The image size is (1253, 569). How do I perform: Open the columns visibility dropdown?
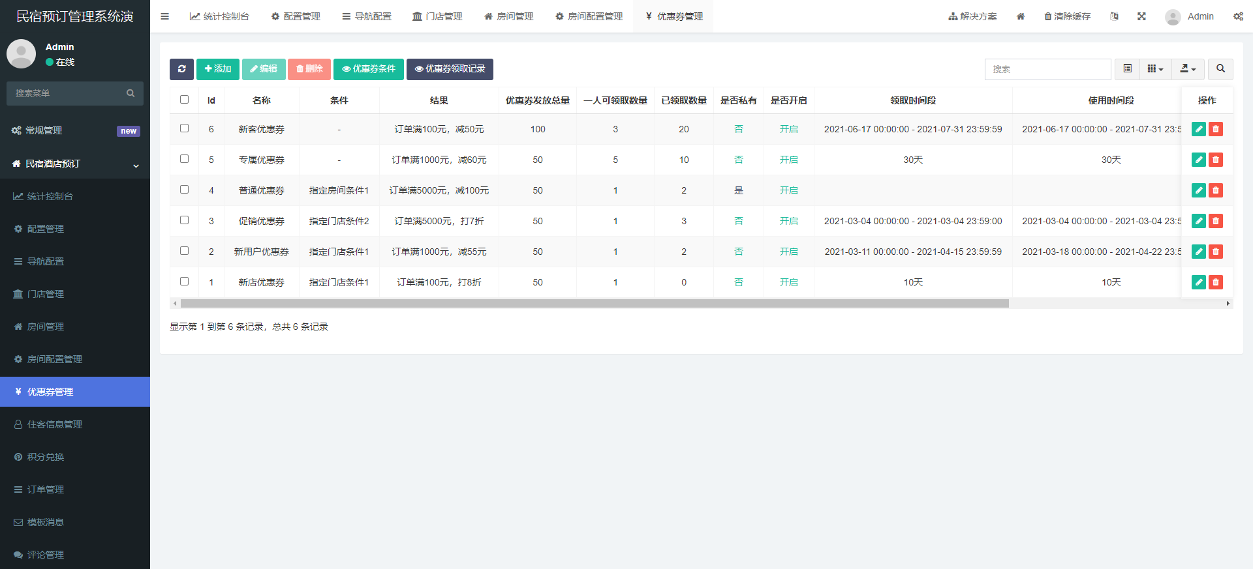pyautogui.click(x=1155, y=69)
